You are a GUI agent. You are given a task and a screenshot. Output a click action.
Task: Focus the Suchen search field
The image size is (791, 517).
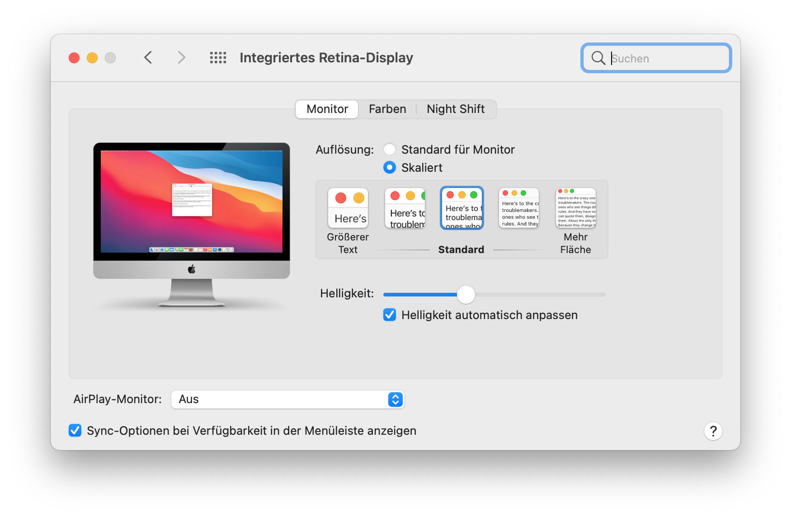(x=656, y=58)
